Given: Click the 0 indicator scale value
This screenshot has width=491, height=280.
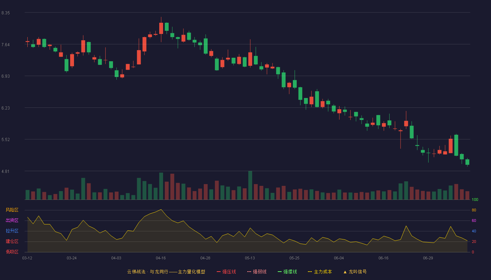Looking at the screenshot, I should [473, 252].
